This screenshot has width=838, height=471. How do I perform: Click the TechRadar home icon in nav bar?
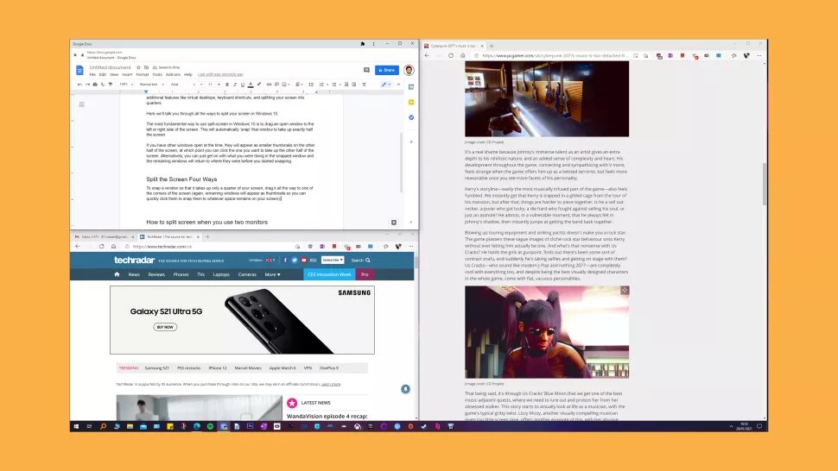(117, 274)
